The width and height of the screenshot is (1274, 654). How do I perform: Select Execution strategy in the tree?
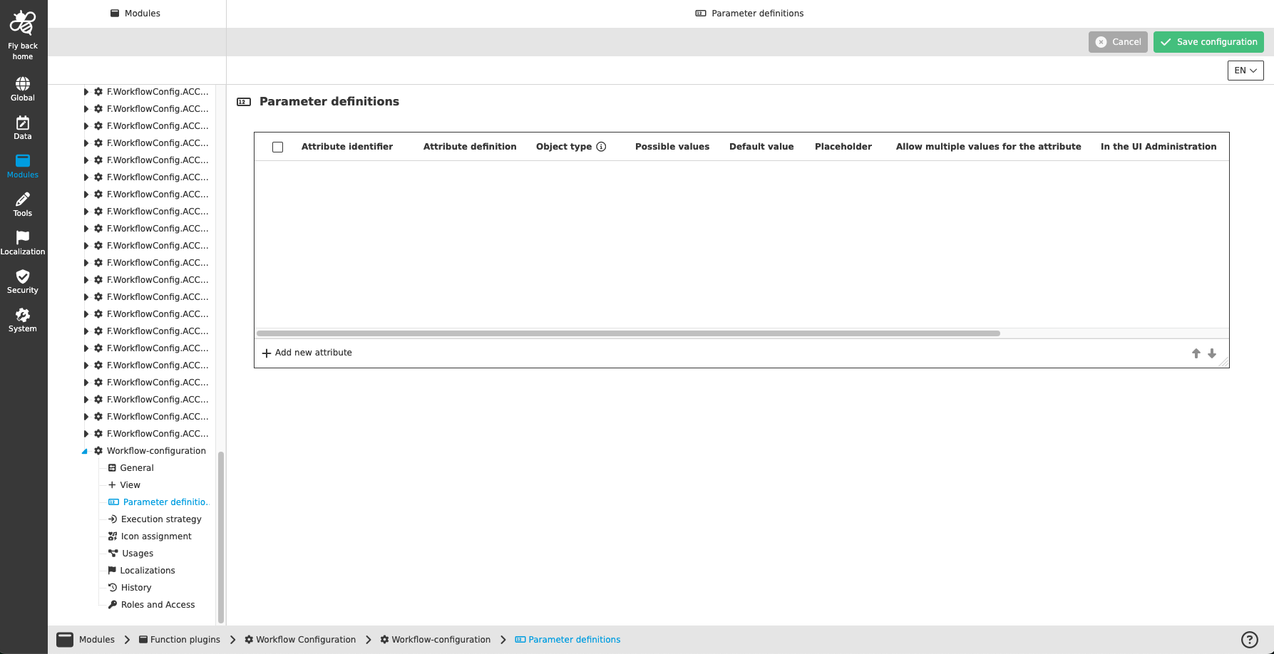(x=161, y=519)
